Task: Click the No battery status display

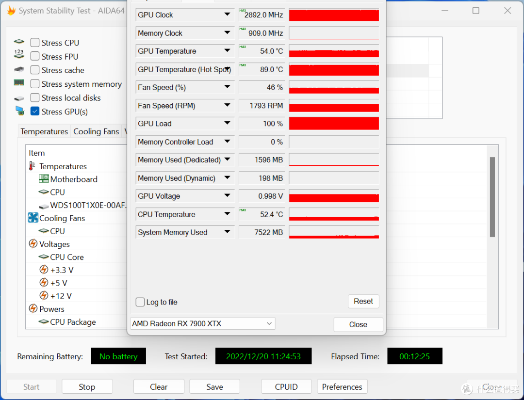Action: 118,356
